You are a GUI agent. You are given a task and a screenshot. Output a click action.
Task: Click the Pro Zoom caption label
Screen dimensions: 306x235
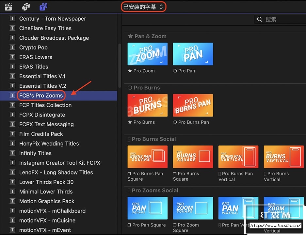pos(141,71)
